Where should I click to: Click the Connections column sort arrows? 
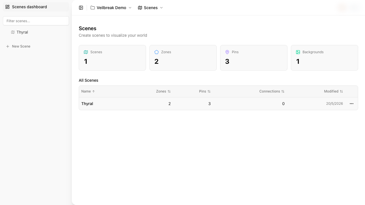coord(283,91)
